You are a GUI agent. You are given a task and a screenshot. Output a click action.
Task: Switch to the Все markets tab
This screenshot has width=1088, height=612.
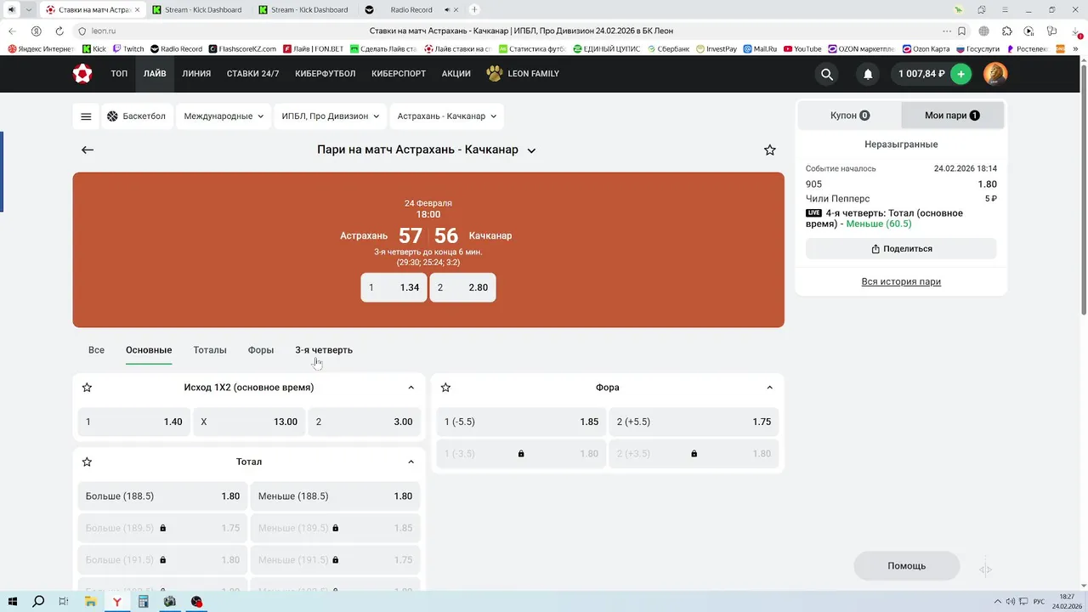(96, 350)
